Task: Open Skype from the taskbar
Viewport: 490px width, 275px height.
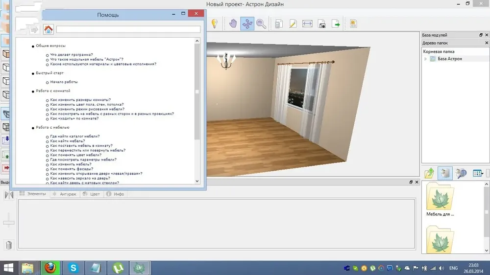Action: pyautogui.click(x=73, y=268)
